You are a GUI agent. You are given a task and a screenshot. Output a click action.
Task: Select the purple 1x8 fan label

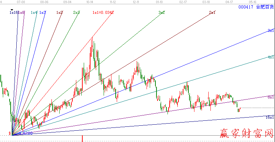pyautogui.click(x=22, y=13)
